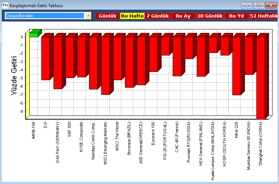The height and width of the screenshot is (184, 279).
Task: Click the 52 Haftalık period button
Action: [x=264, y=16]
